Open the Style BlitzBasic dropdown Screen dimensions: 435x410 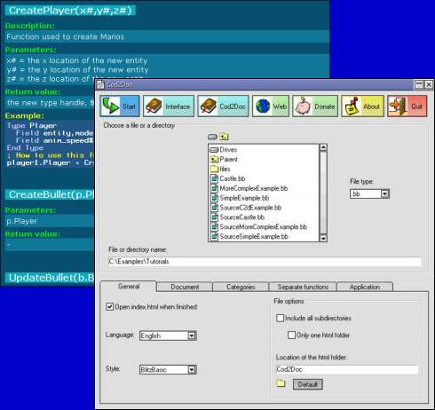(192, 369)
